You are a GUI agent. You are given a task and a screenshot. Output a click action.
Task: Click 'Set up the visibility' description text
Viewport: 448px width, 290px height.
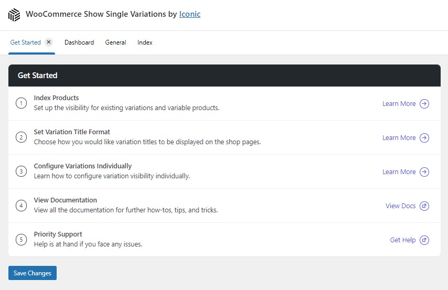click(x=126, y=108)
